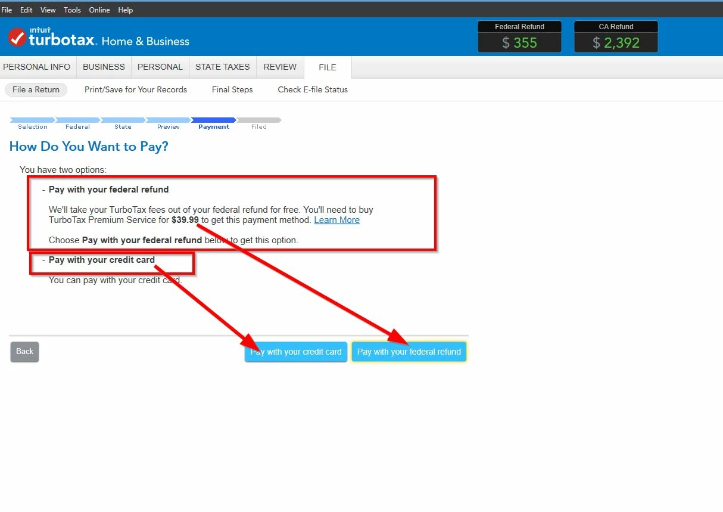Click the Selection progress step
Screen dimensions: 723x512
[x=33, y=123]
